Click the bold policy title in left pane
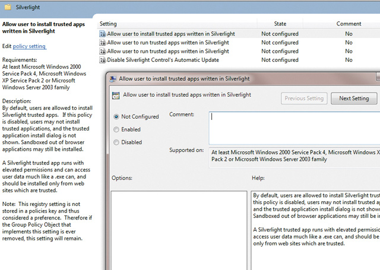The width and height of the screenshot is (380, 270). pos(43,28)
